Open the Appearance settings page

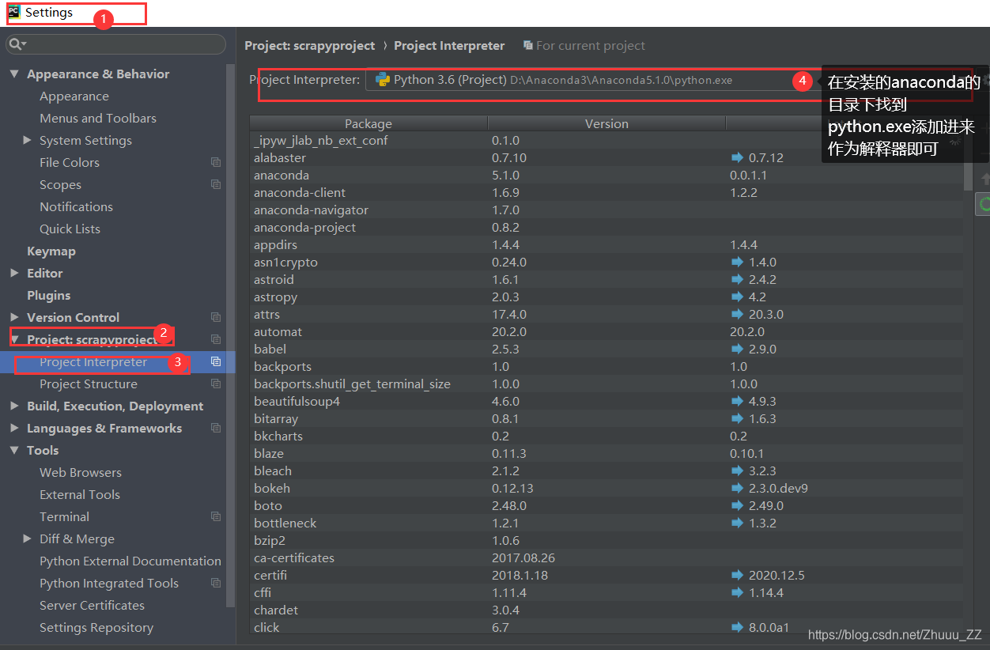74,96
